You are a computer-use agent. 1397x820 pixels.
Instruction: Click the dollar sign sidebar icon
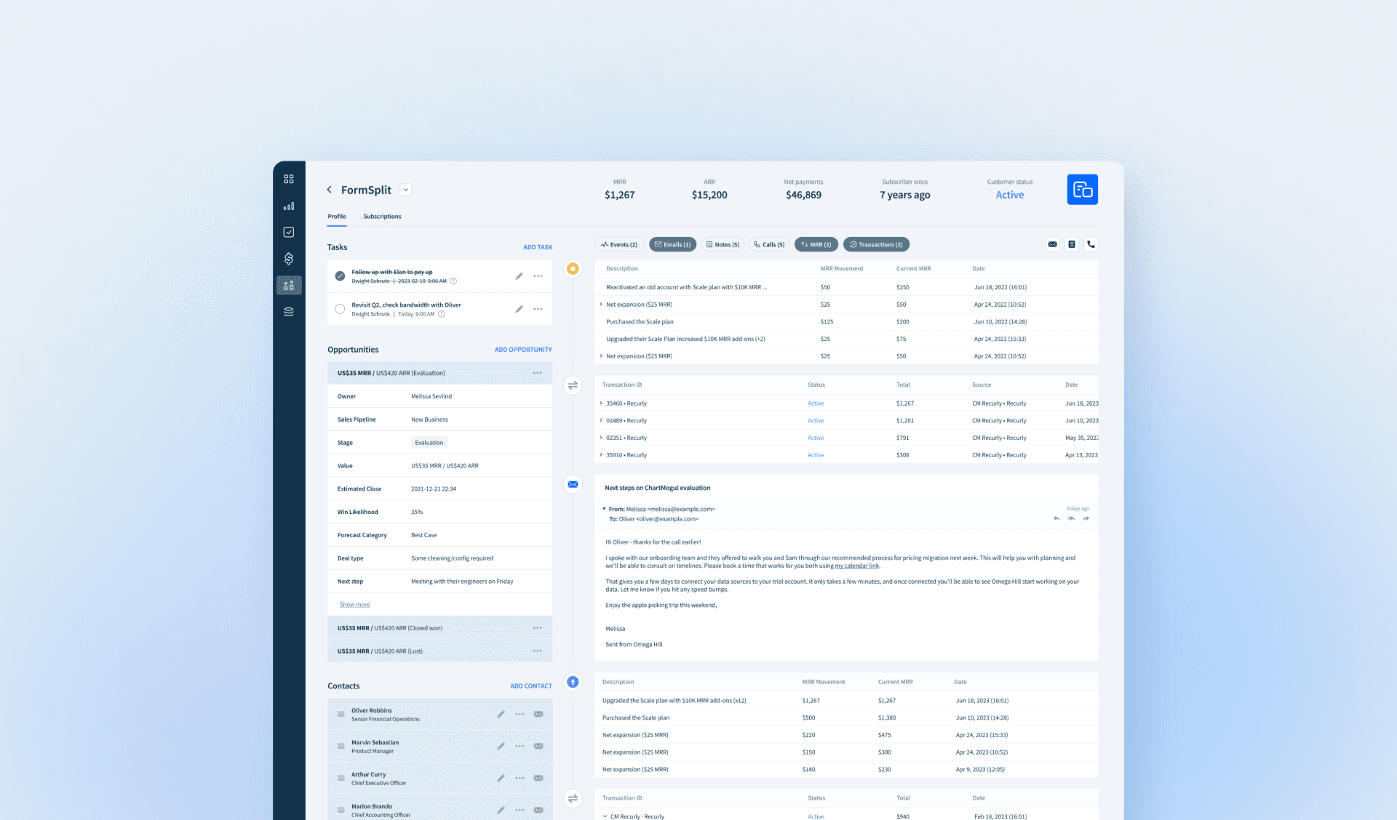click(289, 259)
